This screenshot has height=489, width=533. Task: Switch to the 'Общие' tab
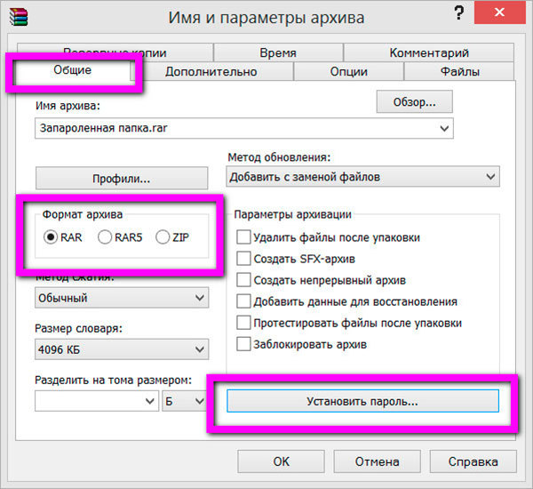tap(73, 70)
